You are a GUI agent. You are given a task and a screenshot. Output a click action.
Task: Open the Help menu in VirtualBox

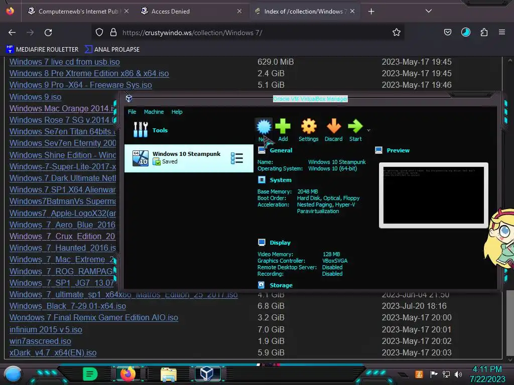tap(177, 112)
